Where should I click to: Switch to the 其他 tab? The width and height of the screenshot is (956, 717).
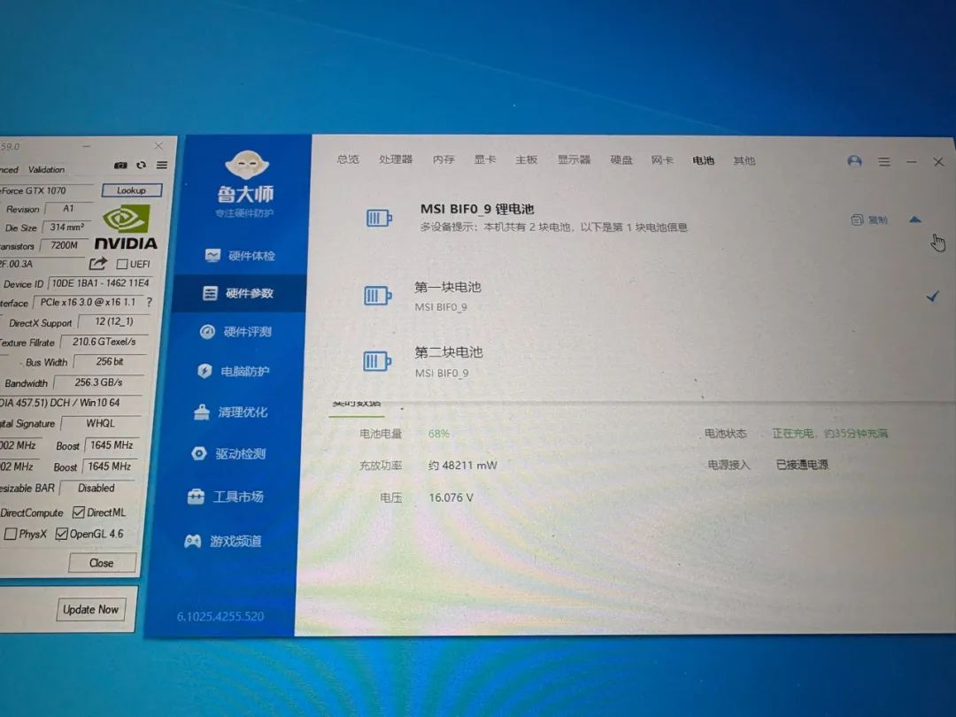pyautogui.click(x=744, y=160)
